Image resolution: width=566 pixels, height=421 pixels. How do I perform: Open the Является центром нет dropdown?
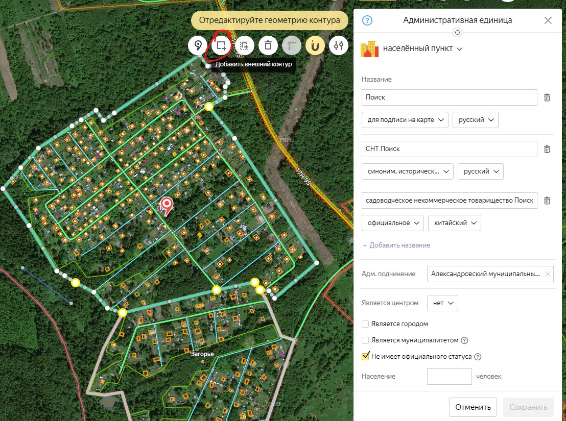coord(442,303)
